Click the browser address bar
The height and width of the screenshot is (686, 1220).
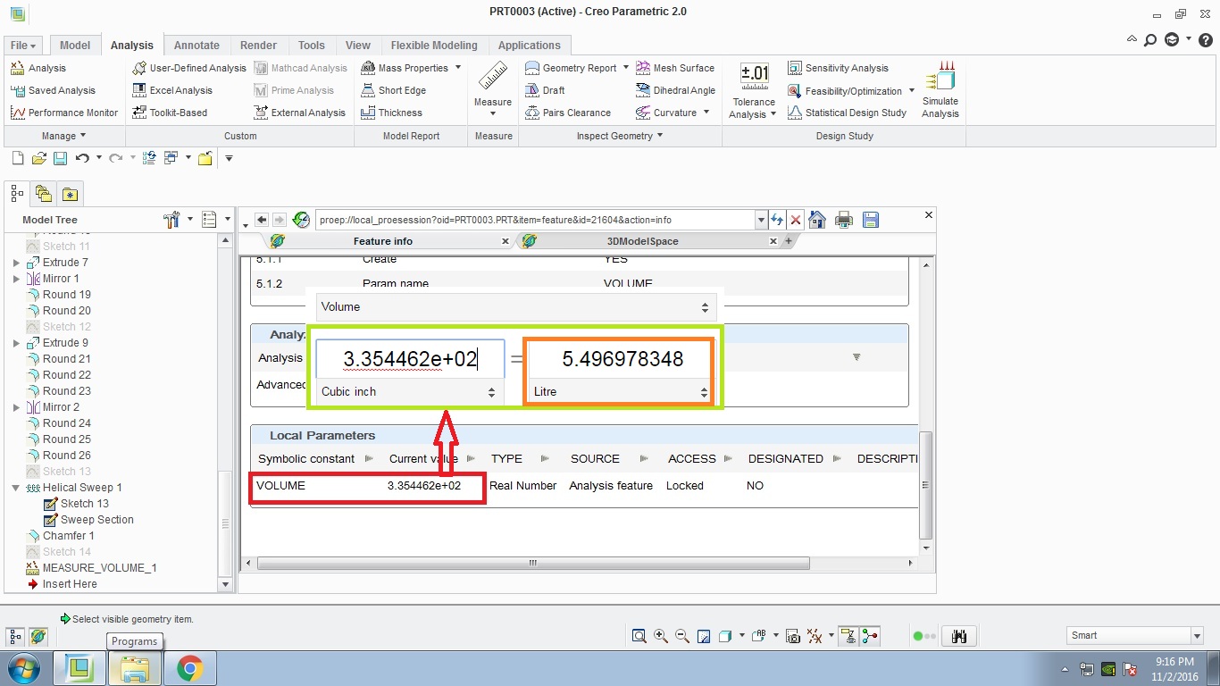click(x=535, y=220)
